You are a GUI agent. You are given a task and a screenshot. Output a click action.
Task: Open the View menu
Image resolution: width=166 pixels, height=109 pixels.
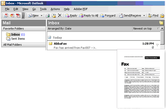(25, 9)
